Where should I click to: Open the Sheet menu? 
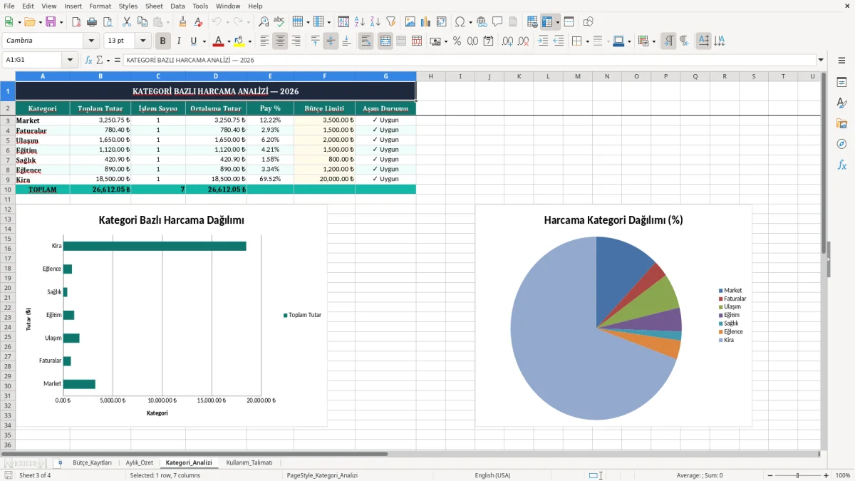coord(154,6)
